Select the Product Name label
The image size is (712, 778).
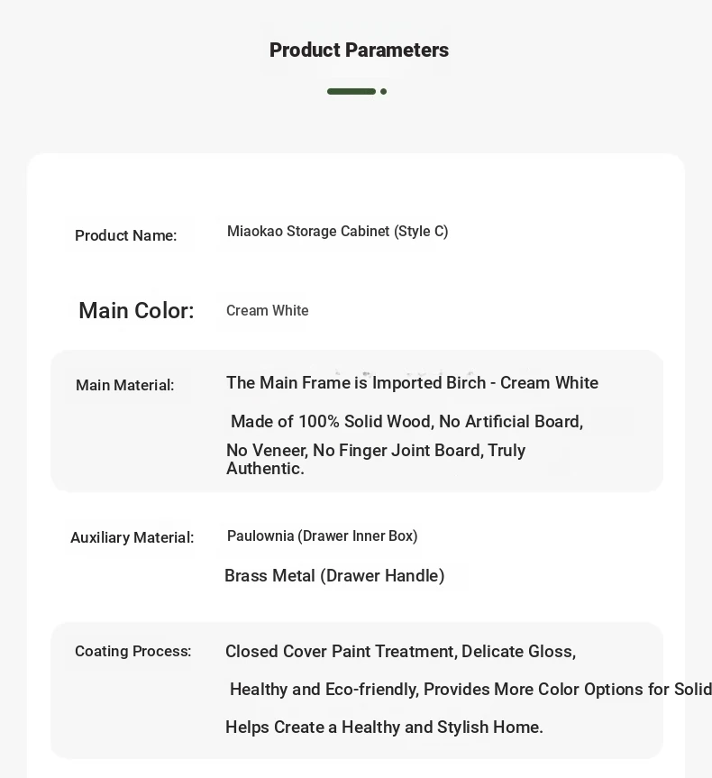[x=125, y=235]
